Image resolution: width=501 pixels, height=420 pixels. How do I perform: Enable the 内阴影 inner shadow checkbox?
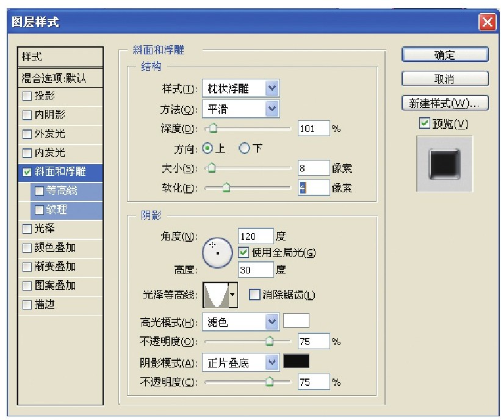[27, 115]
